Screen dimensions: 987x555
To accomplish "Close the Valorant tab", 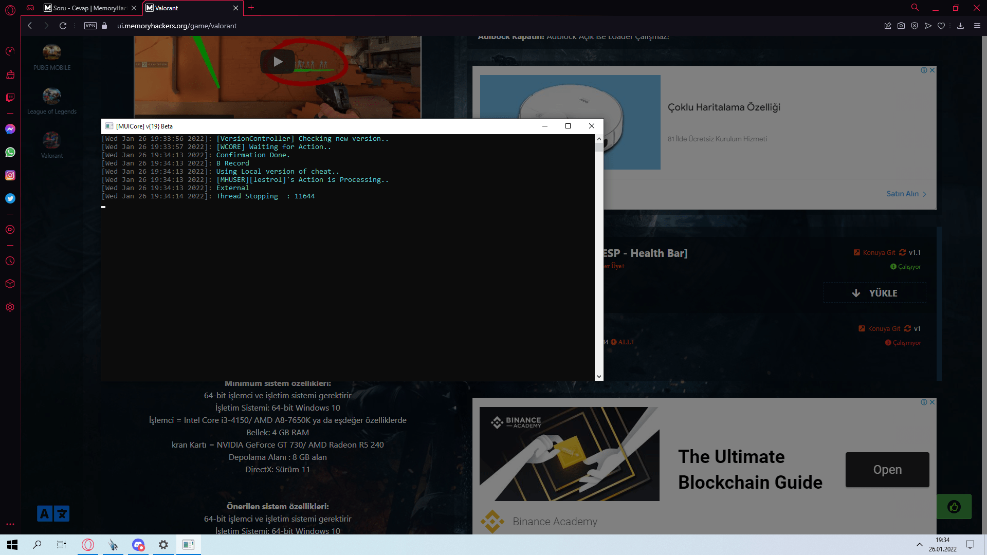I will (235, 8).
